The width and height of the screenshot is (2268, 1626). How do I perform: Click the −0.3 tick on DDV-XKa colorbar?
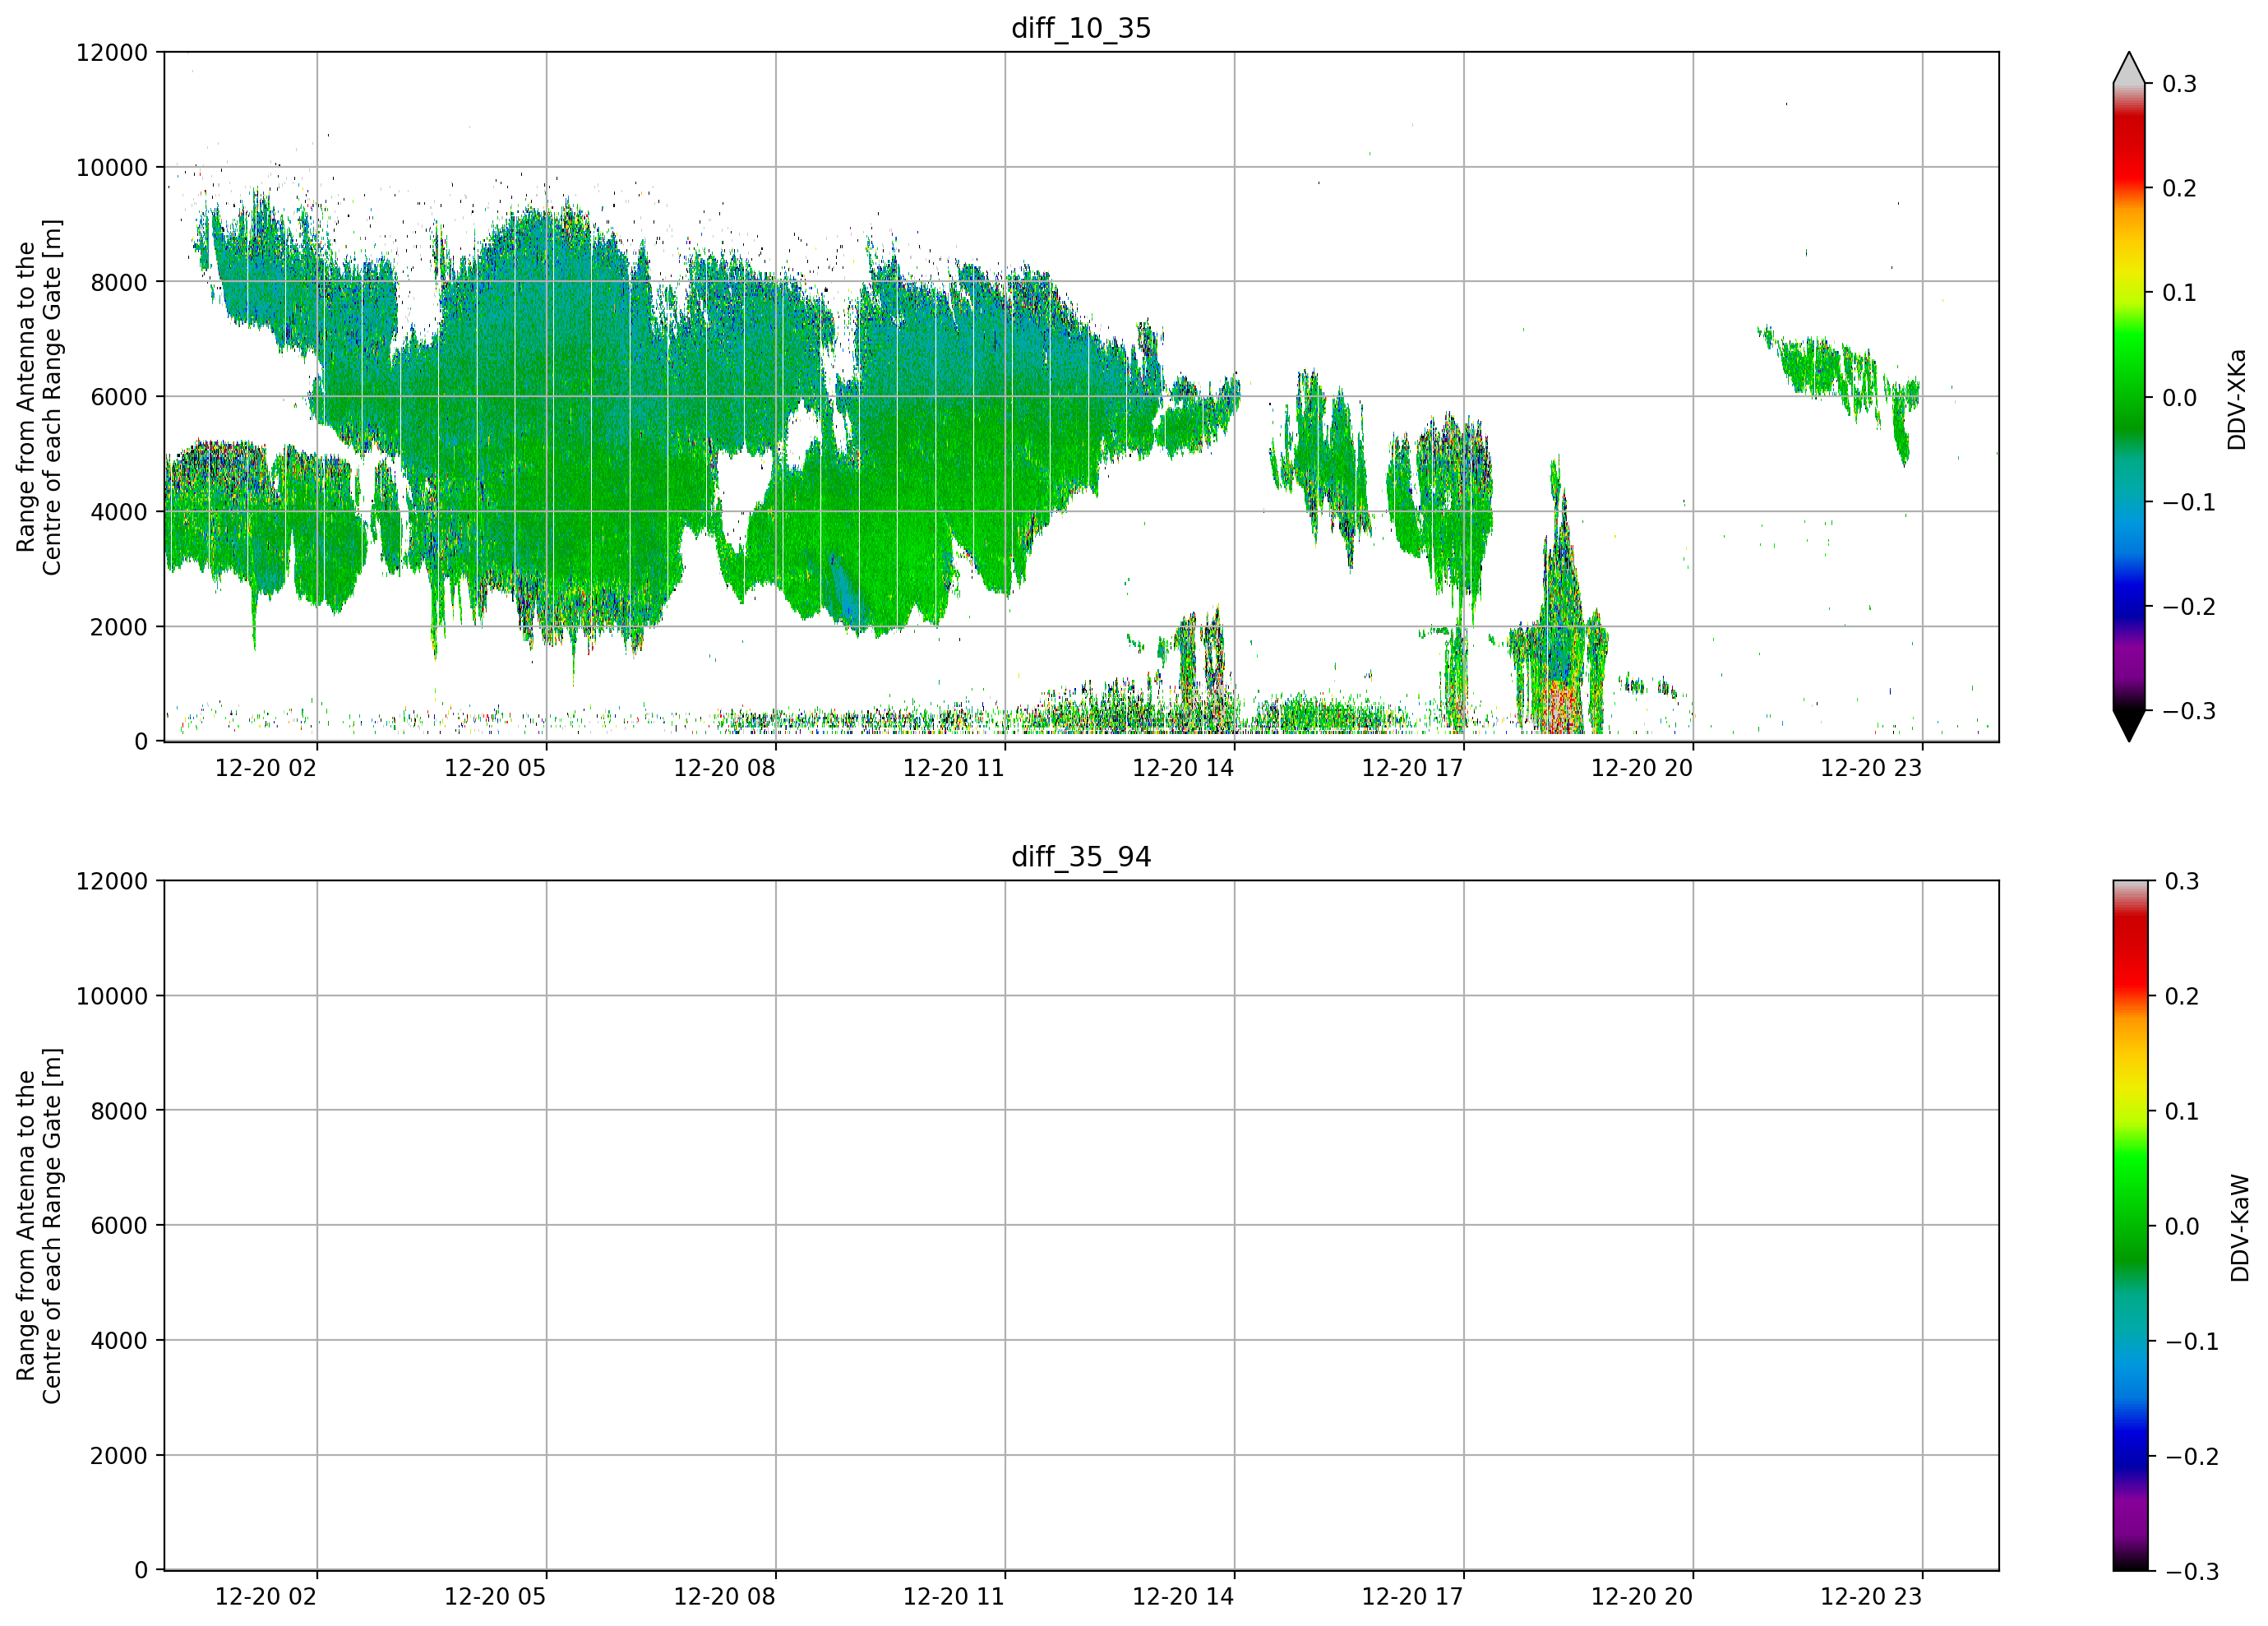click(2189, 711)
